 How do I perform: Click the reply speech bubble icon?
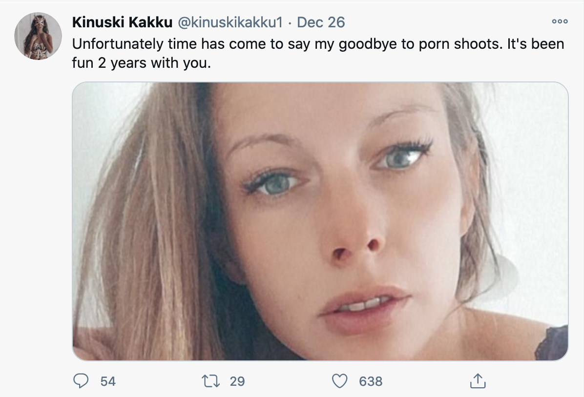point(81,381)
